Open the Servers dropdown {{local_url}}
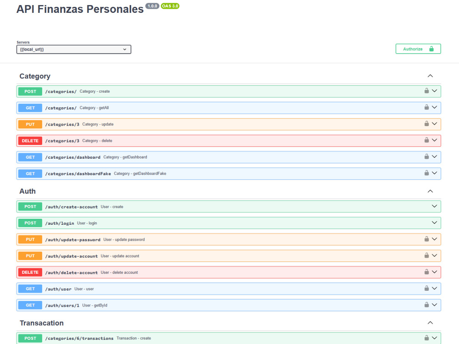The width and height of the screenshot is (459, 344). coord(74,50)
